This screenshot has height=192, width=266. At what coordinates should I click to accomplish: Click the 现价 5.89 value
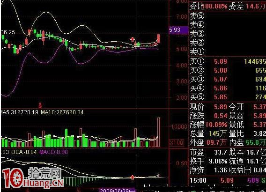(x=221, y=107)
